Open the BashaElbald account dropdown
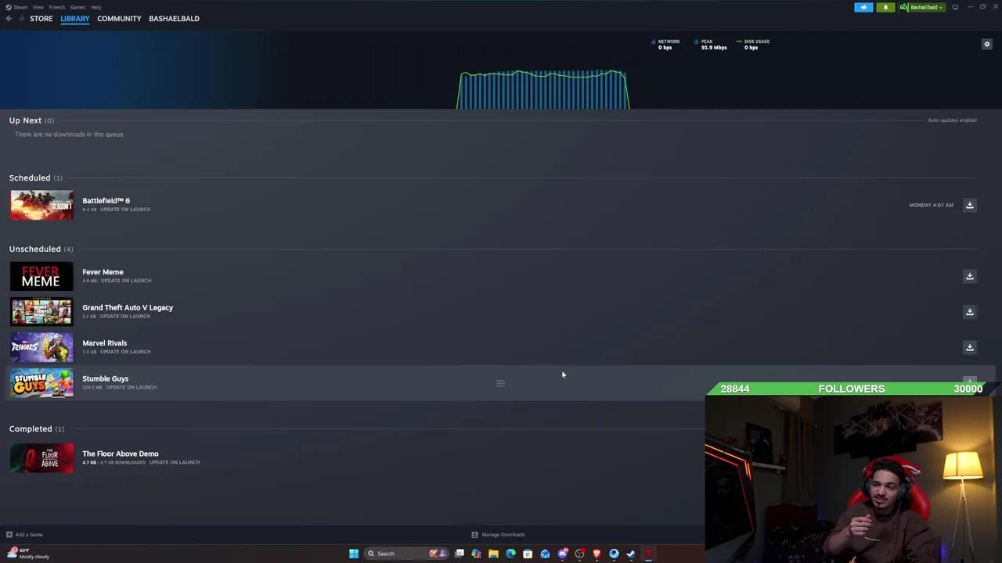The width and height of the screenshot is (1002, 563). point(922,7)
